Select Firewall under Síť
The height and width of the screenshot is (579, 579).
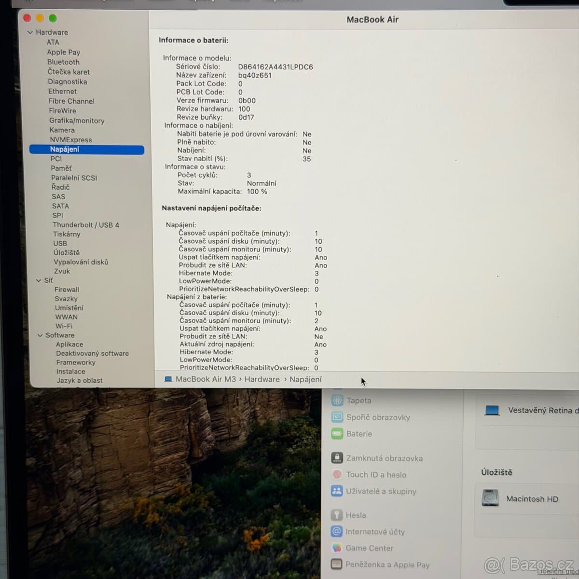67,289
